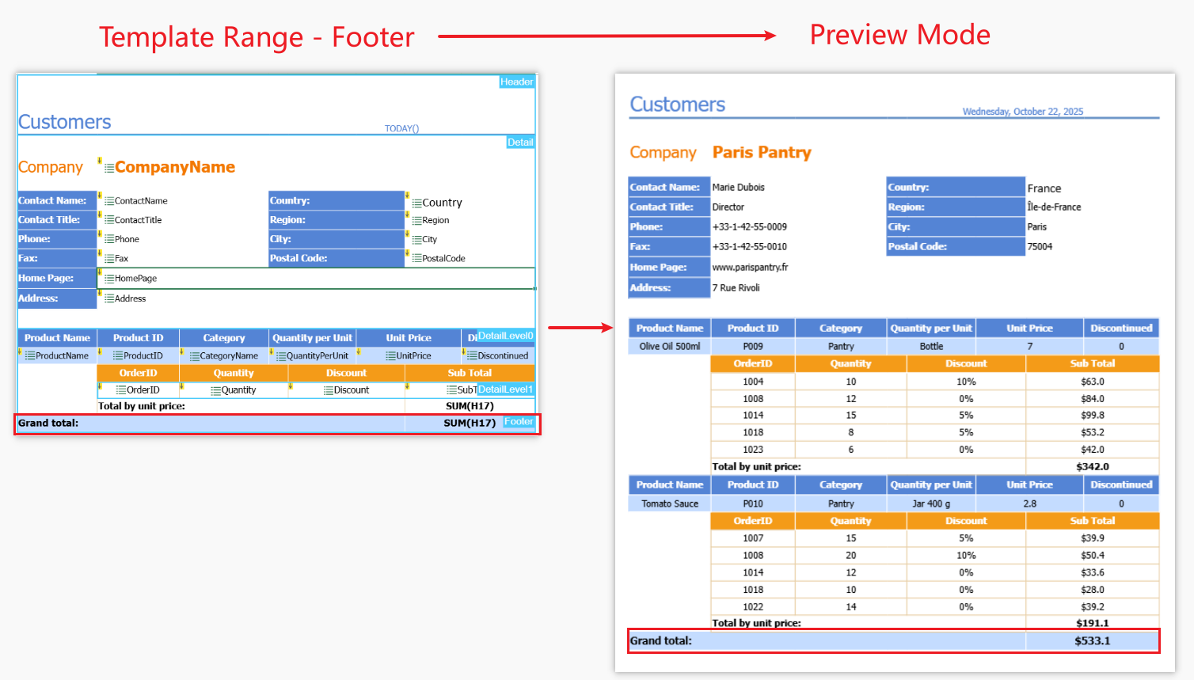This screenshot has height=680, width=1194.
Task: Click the binding icon beside Address field
Action: pos(109,298)
